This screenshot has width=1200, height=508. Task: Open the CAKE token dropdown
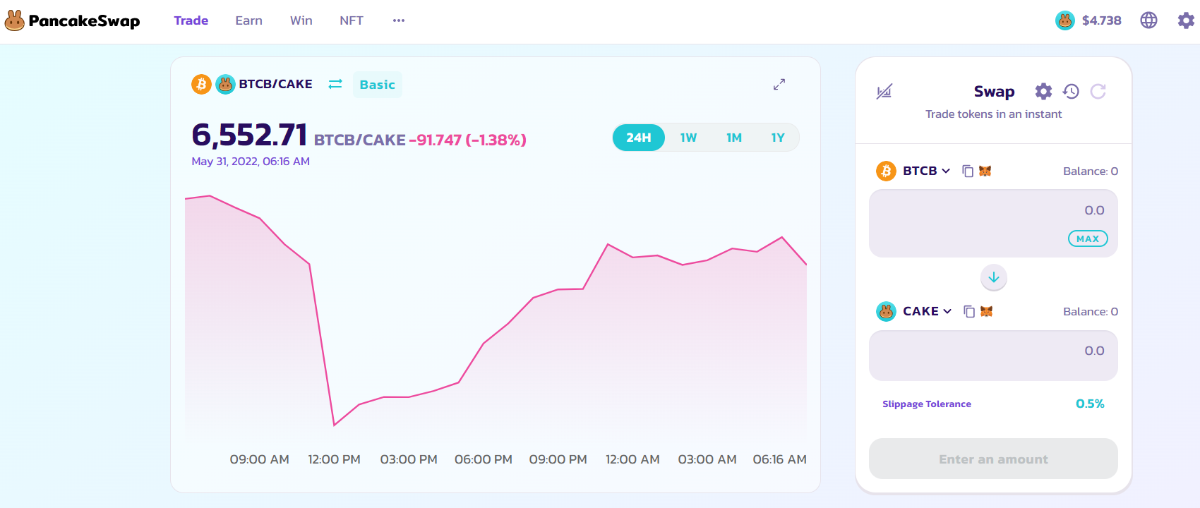[914, 311]
